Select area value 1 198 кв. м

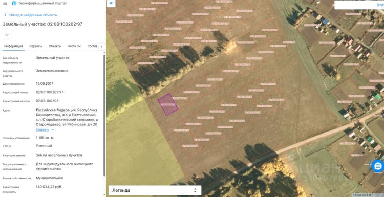(45, 138)
